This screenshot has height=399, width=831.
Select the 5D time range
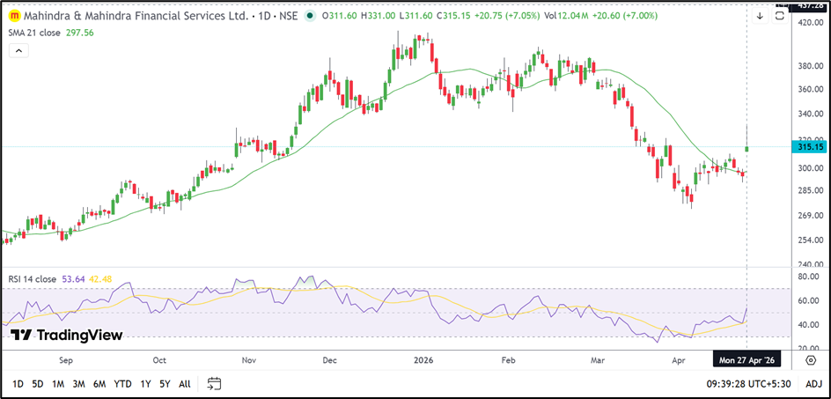(37, 383)
